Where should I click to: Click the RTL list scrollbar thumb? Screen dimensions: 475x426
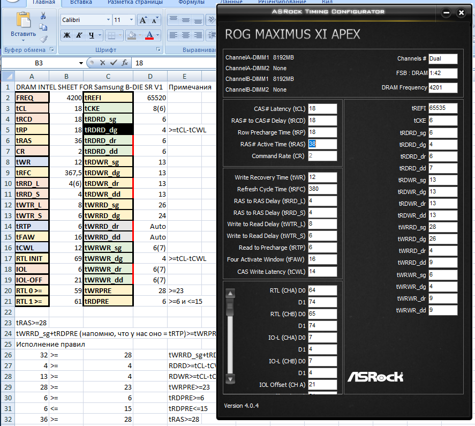tap(230, 307)
